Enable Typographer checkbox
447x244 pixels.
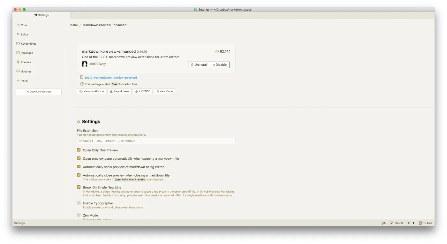coord(79,203)
